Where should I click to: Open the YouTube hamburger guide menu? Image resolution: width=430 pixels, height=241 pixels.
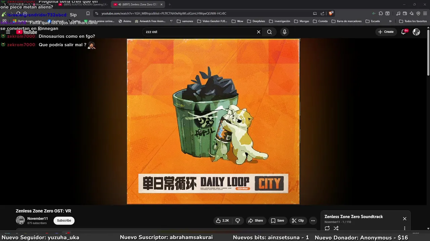8,32
